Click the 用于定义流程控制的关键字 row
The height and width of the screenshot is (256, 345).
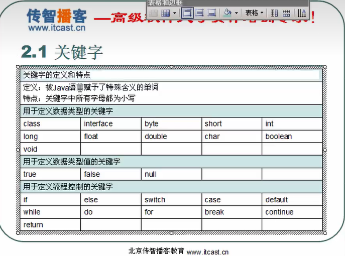click(171, 187)
